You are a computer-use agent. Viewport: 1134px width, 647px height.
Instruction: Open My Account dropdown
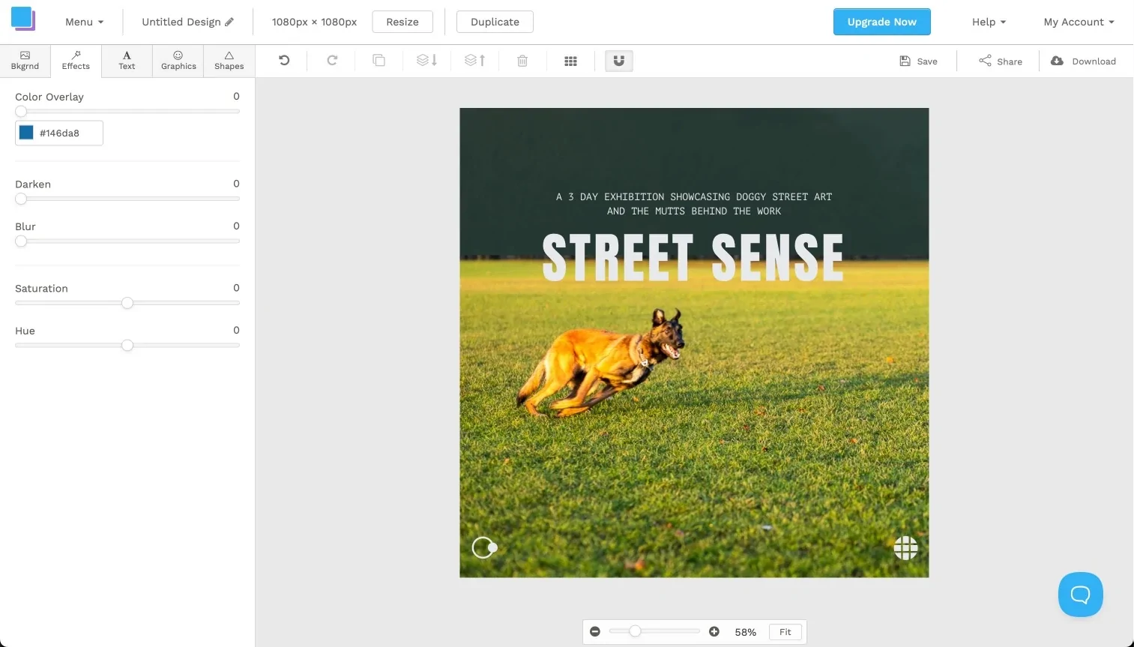pos(1079,22)
